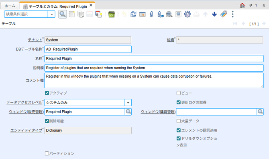Undo changes with yellow arrow icon
Screen dimensions: 269x159
pos(124,14)
